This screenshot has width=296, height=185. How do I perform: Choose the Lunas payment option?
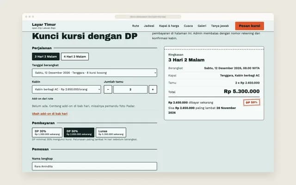click(111, 133)
